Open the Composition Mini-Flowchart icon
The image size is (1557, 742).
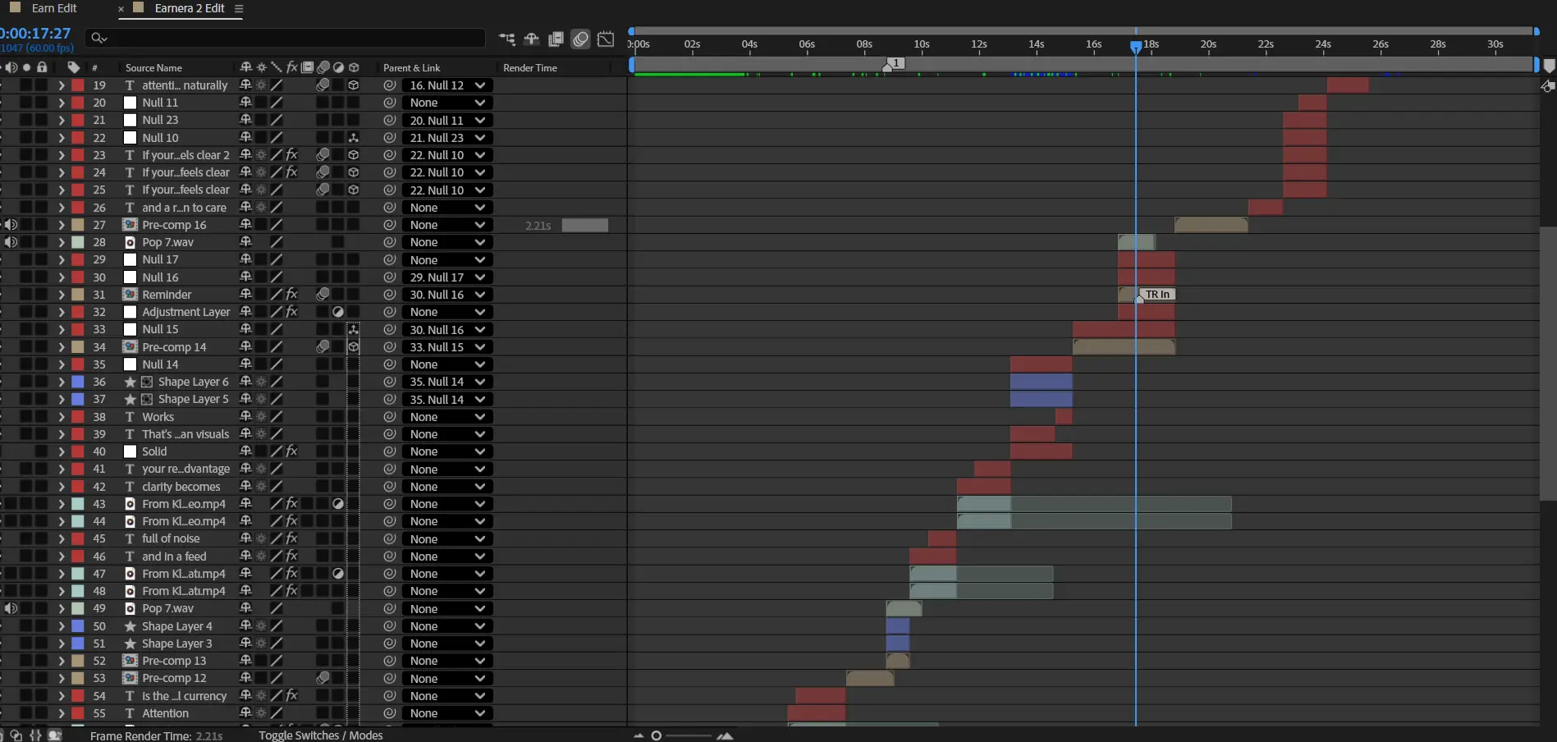[x=506, y=39]
